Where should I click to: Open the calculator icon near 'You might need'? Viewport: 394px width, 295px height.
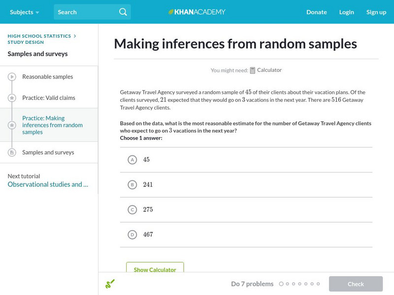[x=253, y=70]
